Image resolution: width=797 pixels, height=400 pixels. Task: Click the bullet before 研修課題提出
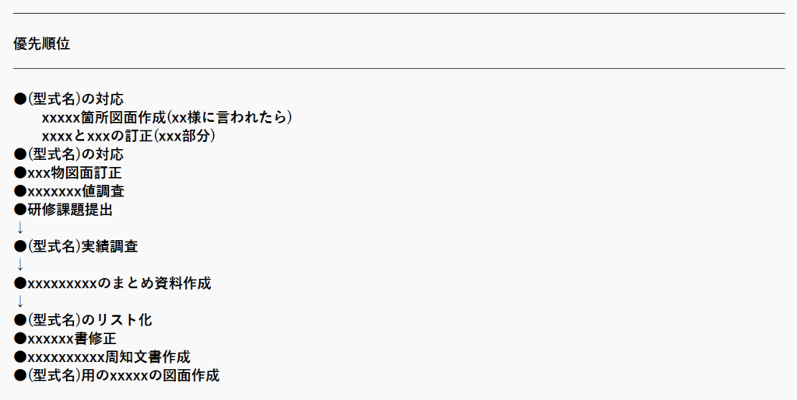point(19,210)
